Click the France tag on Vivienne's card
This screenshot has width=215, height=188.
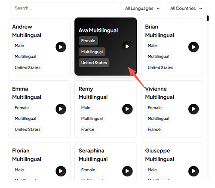click(x=154, y=129)
